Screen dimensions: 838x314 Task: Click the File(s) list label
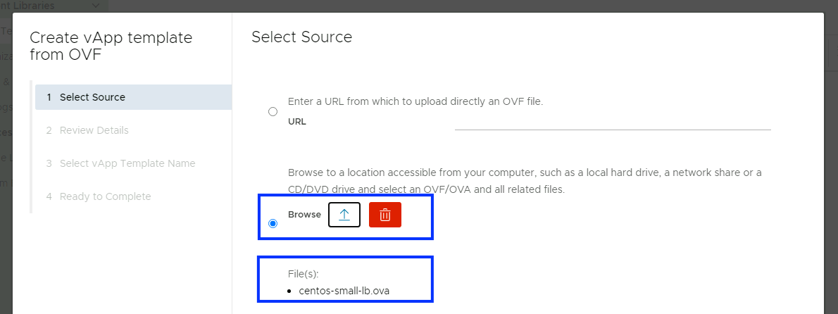[304, 273]
